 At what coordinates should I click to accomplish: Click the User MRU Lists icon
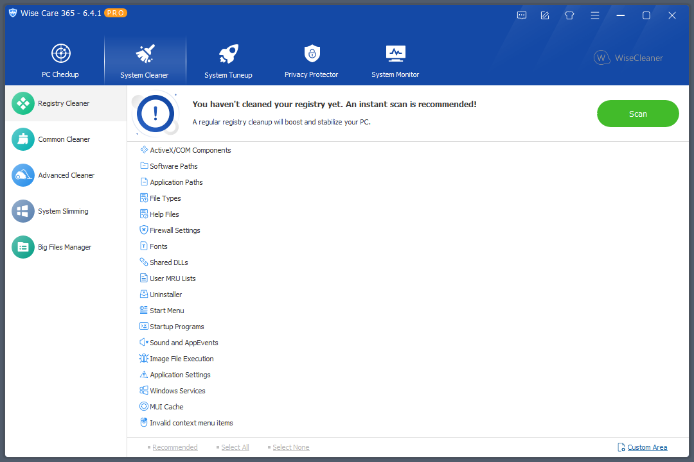coord(144,278)
